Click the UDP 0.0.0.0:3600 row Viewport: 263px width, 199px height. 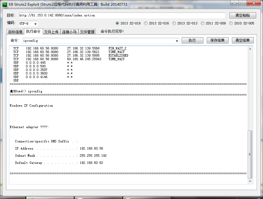[43, 74]
